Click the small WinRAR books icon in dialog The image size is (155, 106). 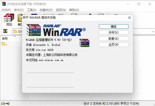[x=84, y=43]
